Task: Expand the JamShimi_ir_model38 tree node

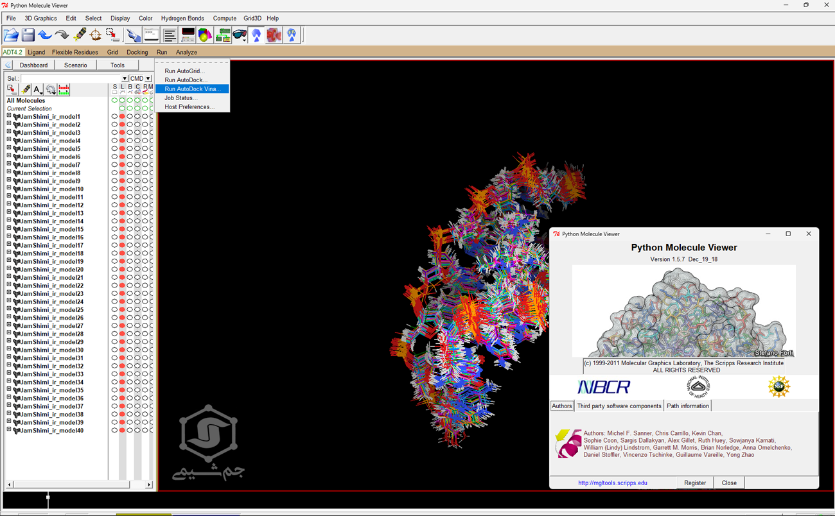Action: click(9, 414)
